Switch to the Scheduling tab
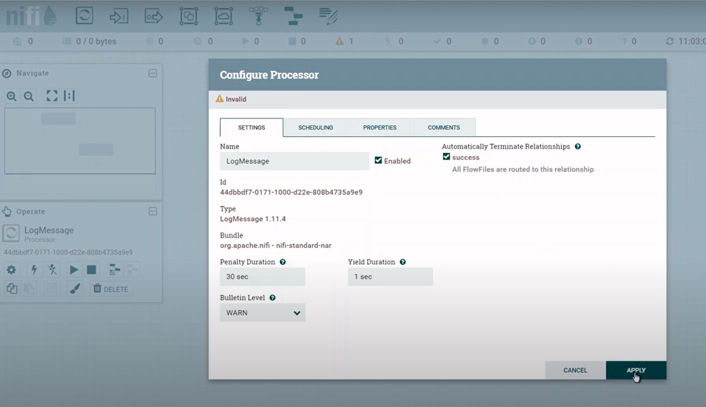706x407 pixels. click(315, 127)
